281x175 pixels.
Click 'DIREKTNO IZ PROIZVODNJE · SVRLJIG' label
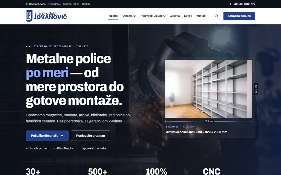pyautogui.click(x=61, y=46)
